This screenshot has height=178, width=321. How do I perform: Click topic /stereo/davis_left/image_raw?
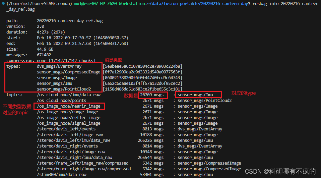[70, 135]
